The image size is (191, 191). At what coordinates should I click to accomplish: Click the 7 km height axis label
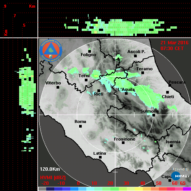click(x=15, y=16)
